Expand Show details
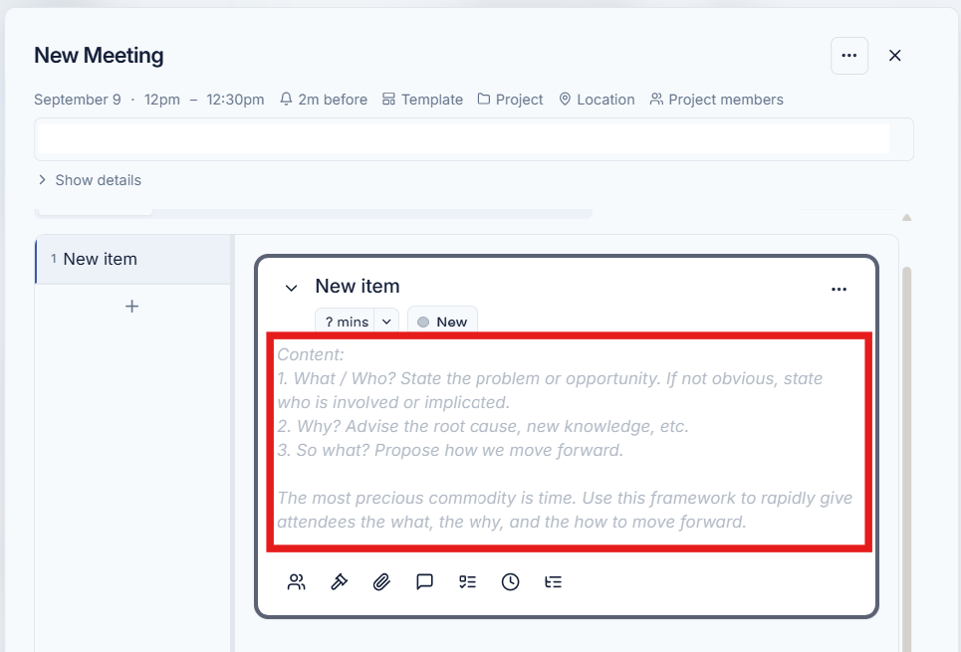Screen dimensions: 961x652 90,180
